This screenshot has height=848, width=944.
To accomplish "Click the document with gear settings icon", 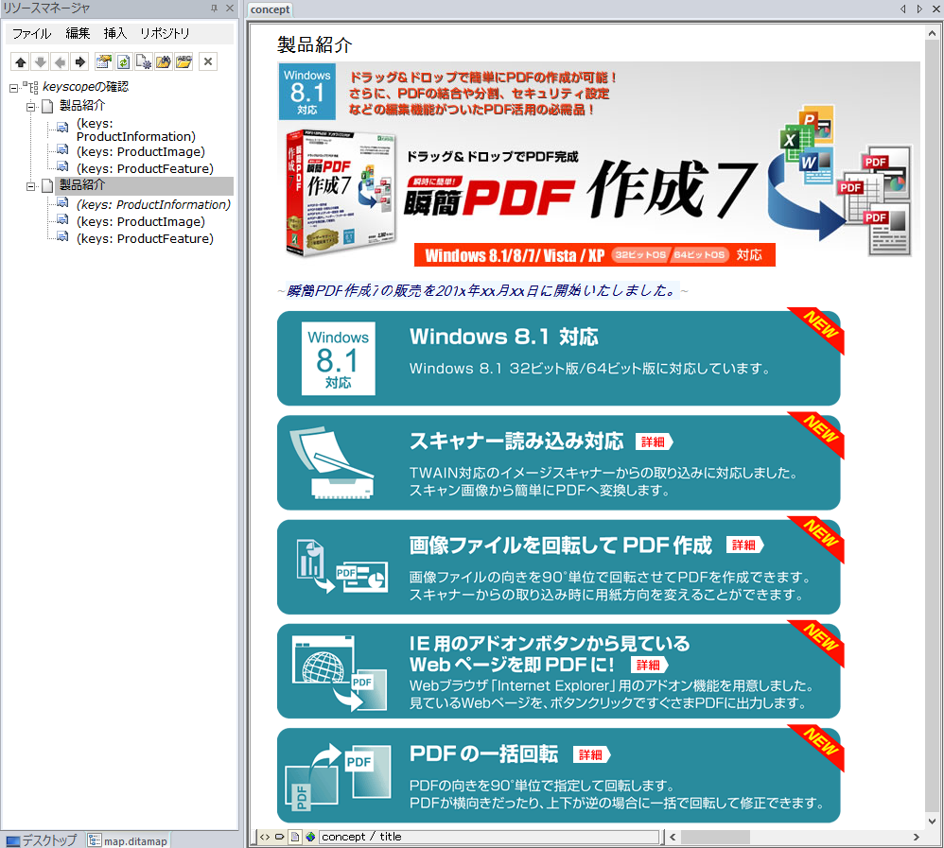I will coord(144,62).
